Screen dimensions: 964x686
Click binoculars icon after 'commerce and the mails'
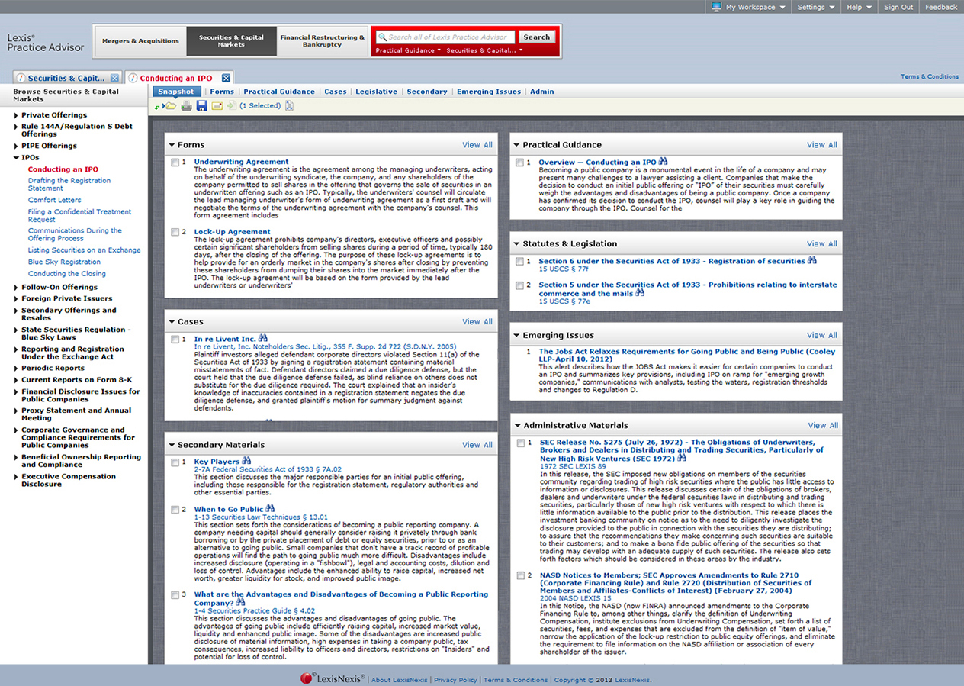pyautogui.click(x=640, y=292)
